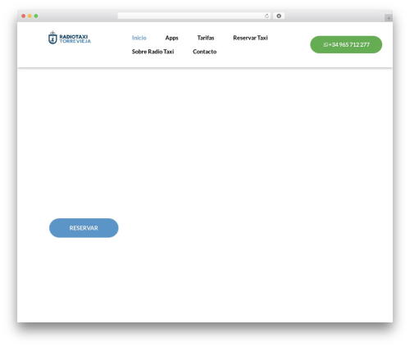Click the browser address bar
Screen dimensions: 410x347
pyautogui.click(x=194, y=16)
